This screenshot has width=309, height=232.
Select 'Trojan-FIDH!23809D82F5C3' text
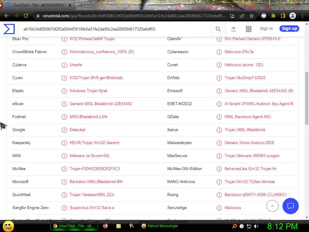click(94, 169)
